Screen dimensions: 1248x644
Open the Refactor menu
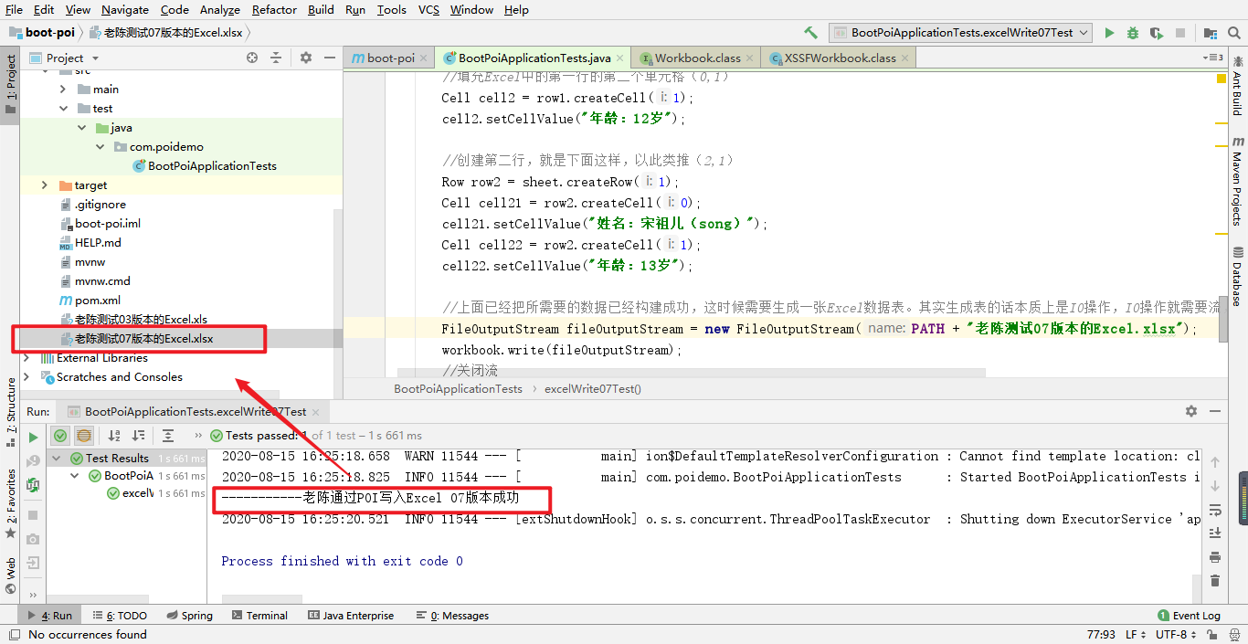(x=274, y=10)
